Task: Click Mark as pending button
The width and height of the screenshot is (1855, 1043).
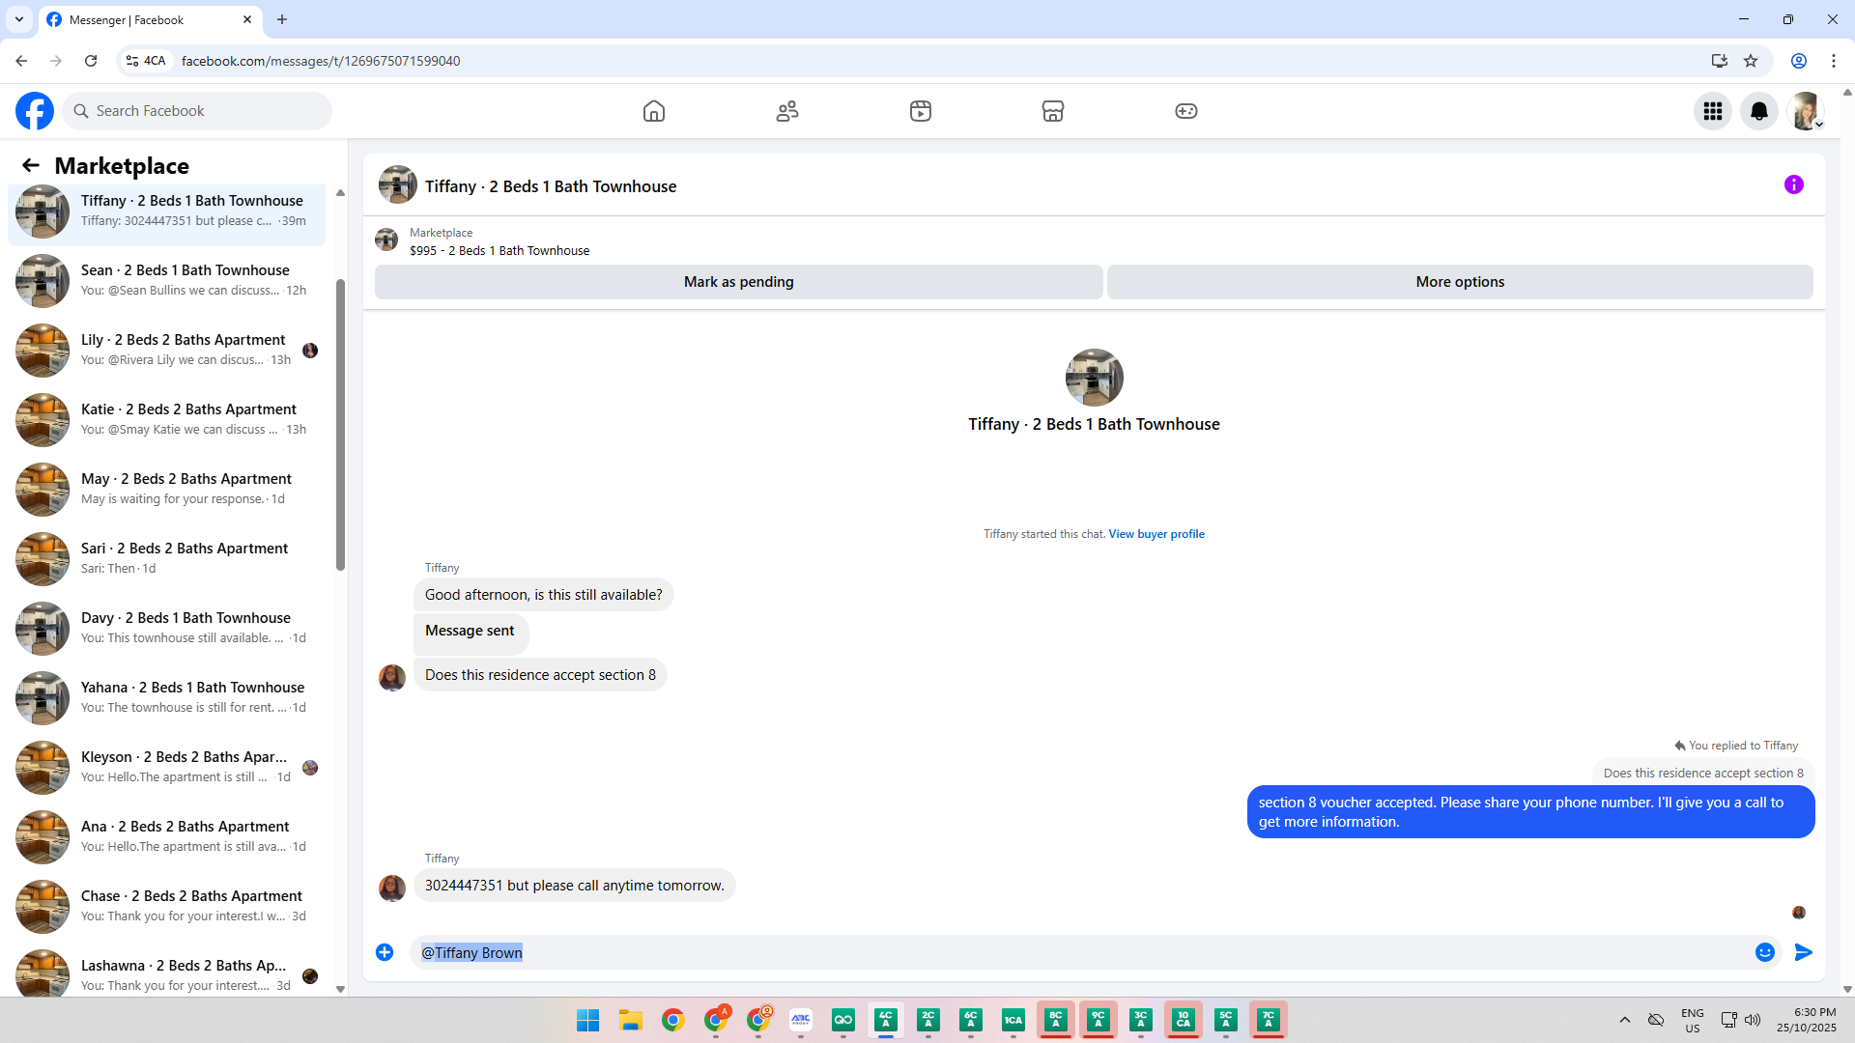Action: (x=738, y=282)
